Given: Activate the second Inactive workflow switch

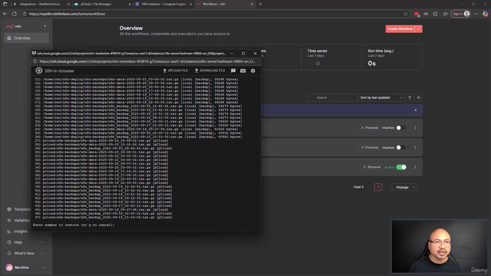Looking at the screenshot, I should point(401,147).
